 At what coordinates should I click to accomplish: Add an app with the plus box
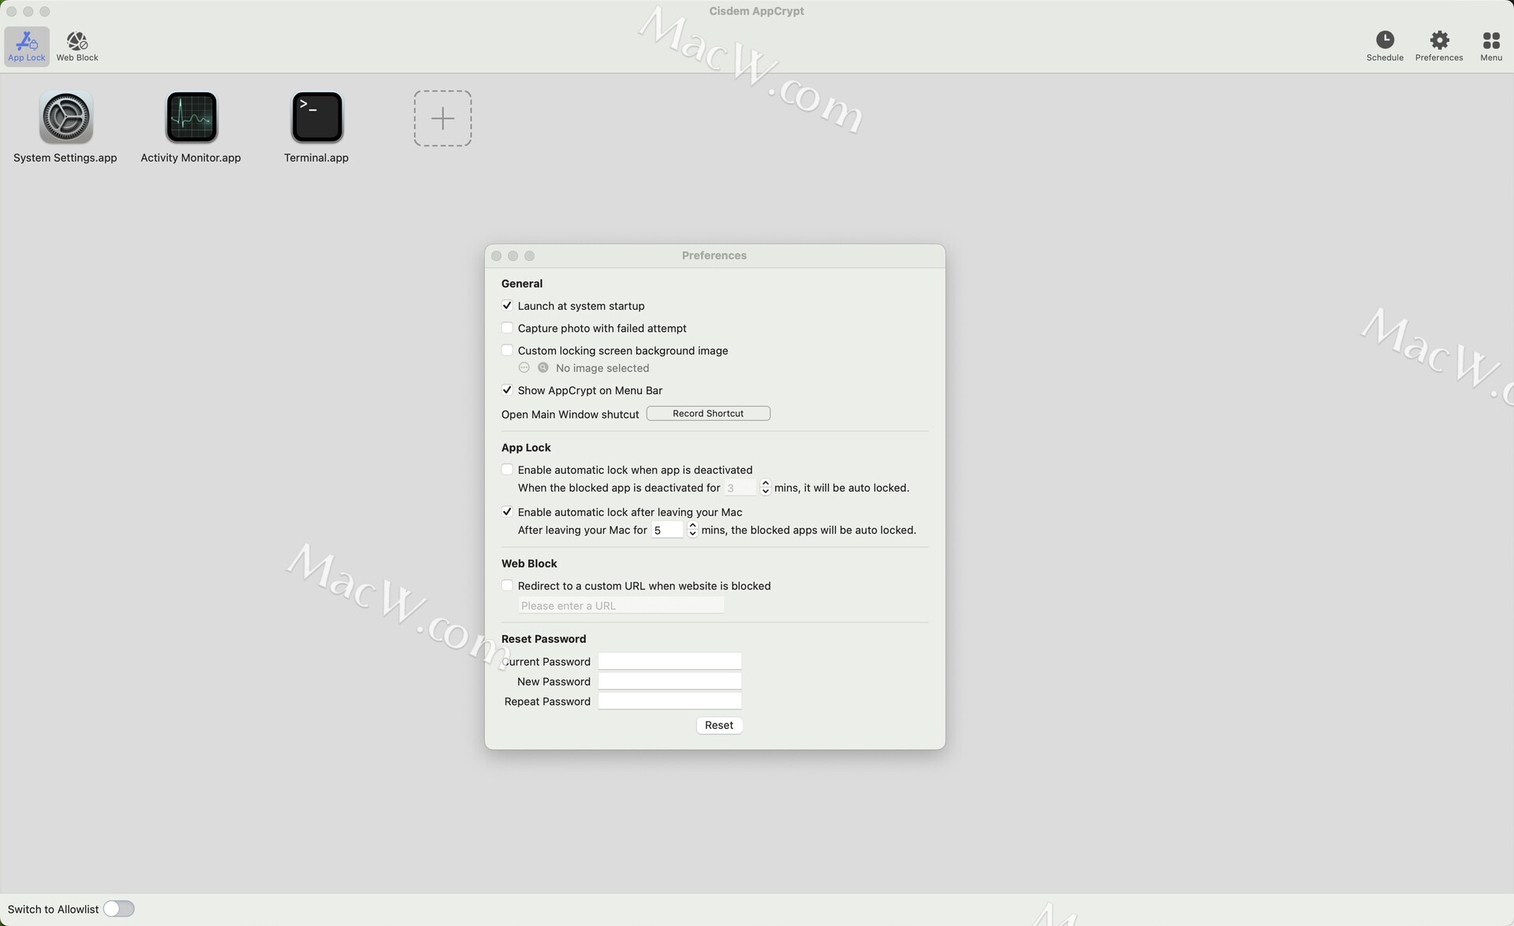pyautogui.click(x=443, y=118)
